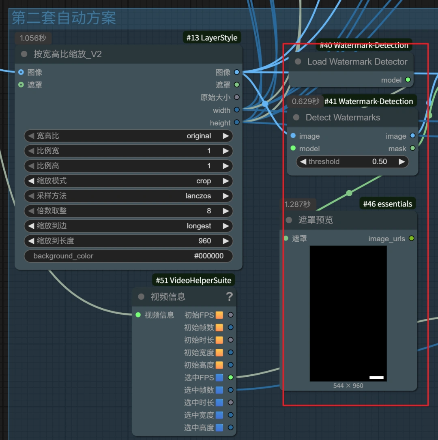This screenshot has height=440, width=438.
Task: Click the #13 LayerStyle badge
Action: coord(212,38)
